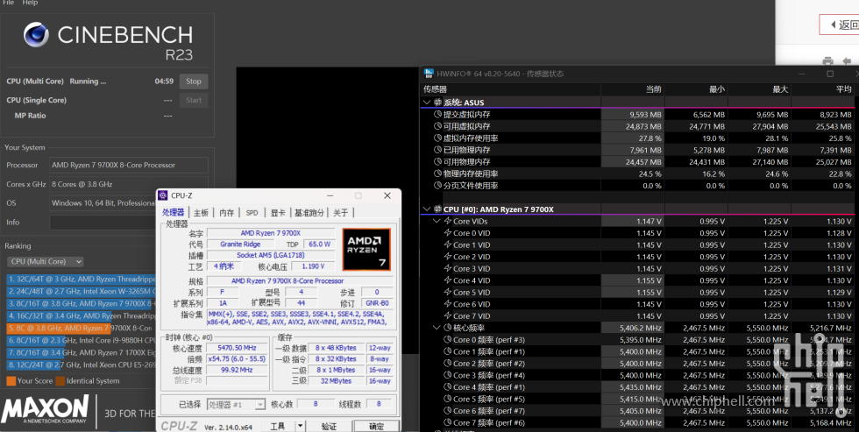Image resolution: width=859 pixels, height=432 pixels.
Task: Click the 传感器 column header in HWiNFO
Action: [510, 89]
